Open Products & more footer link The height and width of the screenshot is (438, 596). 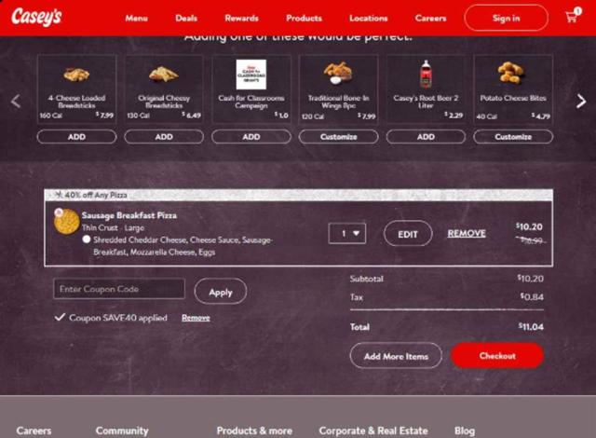point(254,431)
